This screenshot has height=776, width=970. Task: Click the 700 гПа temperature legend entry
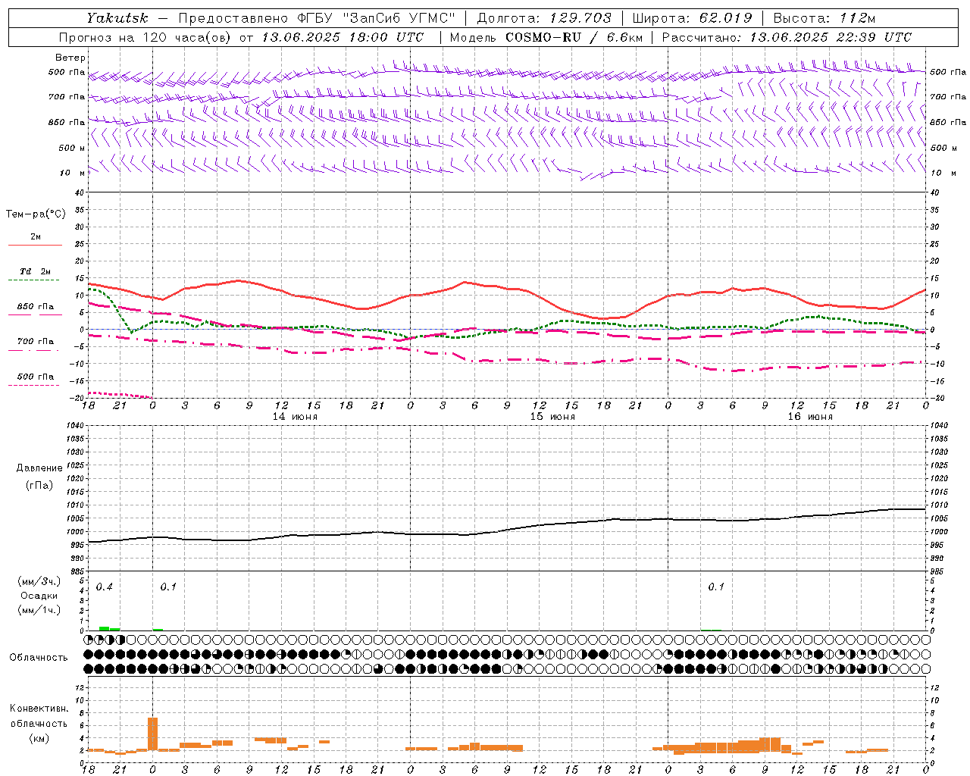[x=36, y=342]
